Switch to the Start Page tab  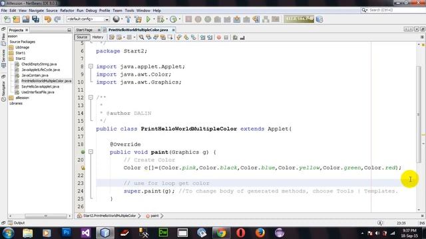(x=85, y=30)
